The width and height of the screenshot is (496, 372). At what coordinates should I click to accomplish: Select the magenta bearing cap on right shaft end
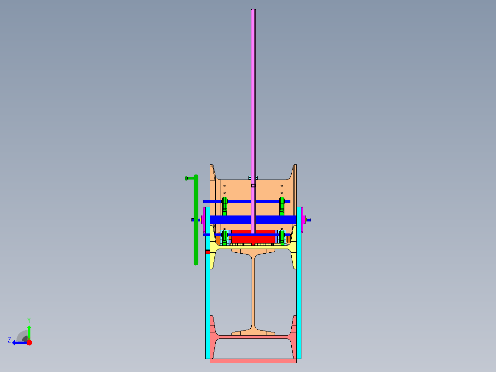pos(304,220)
